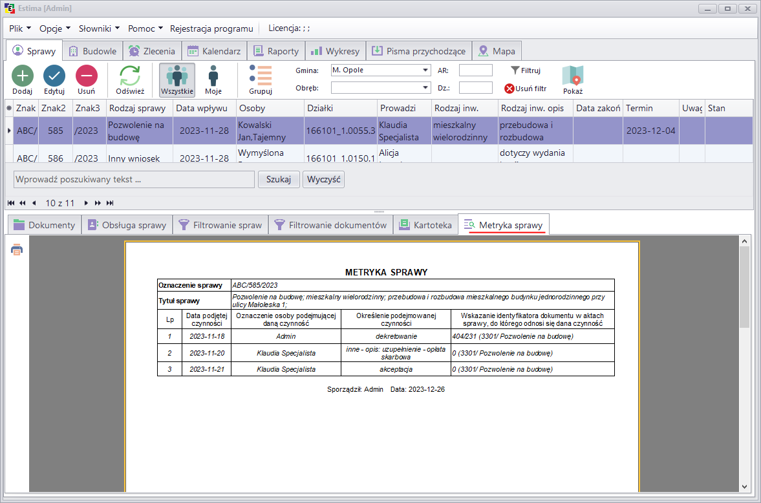Jump forward a page of records
This screenshot has width=761, height=503.
tap(98, 203)
